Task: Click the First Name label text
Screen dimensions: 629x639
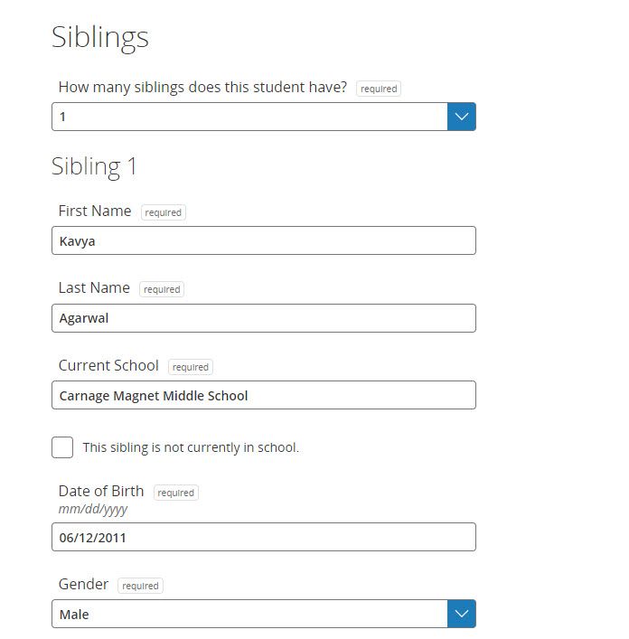Action: coord(95,211)
